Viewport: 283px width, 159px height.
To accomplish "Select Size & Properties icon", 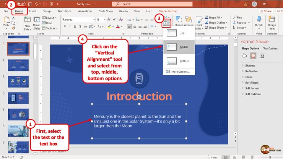I will point(262,56).
